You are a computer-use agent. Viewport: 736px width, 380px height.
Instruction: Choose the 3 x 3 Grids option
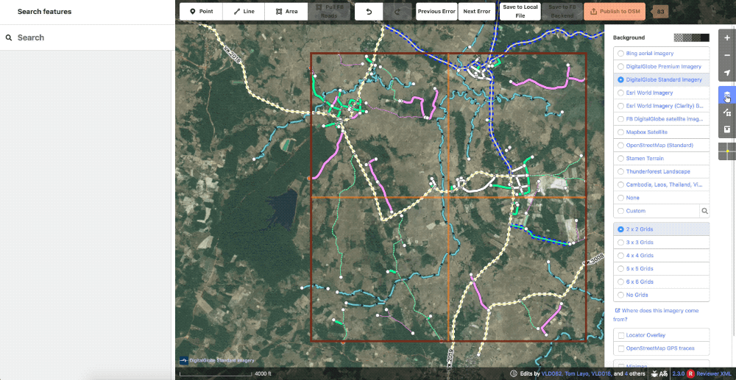[x=662, y=243]
